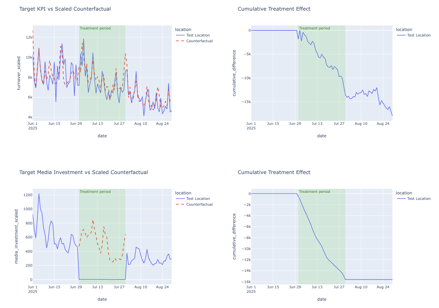The width and height of the screenshot is (439, 308).
Task: Click the 'Treatment period' label in the Target KPI chart
Action: [95, 28]
